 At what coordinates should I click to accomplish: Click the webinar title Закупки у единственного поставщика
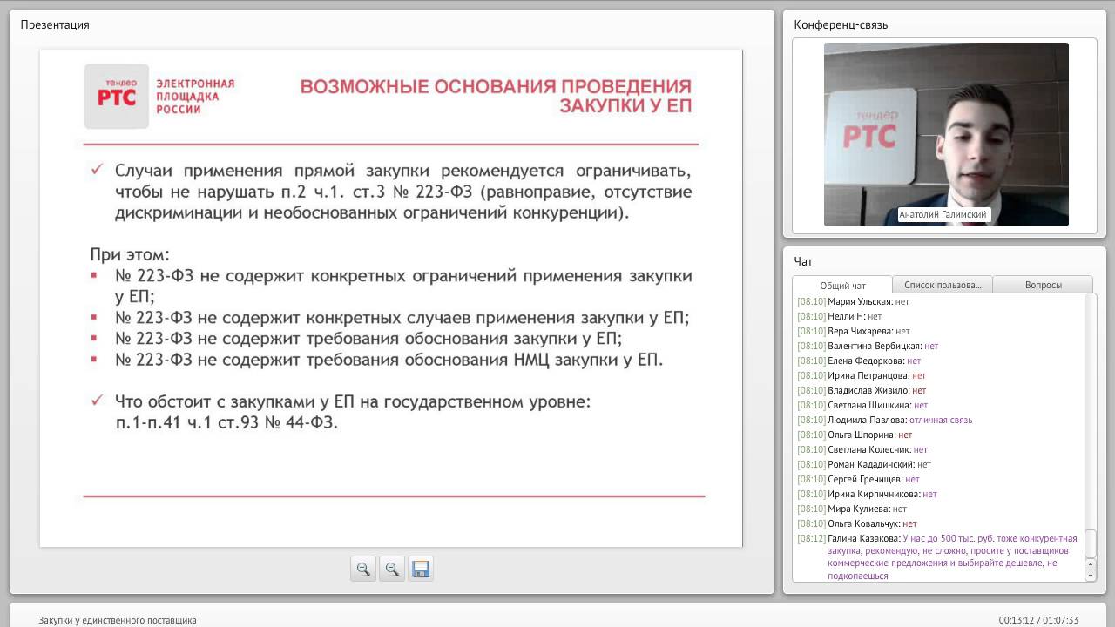tap(118, 620)
